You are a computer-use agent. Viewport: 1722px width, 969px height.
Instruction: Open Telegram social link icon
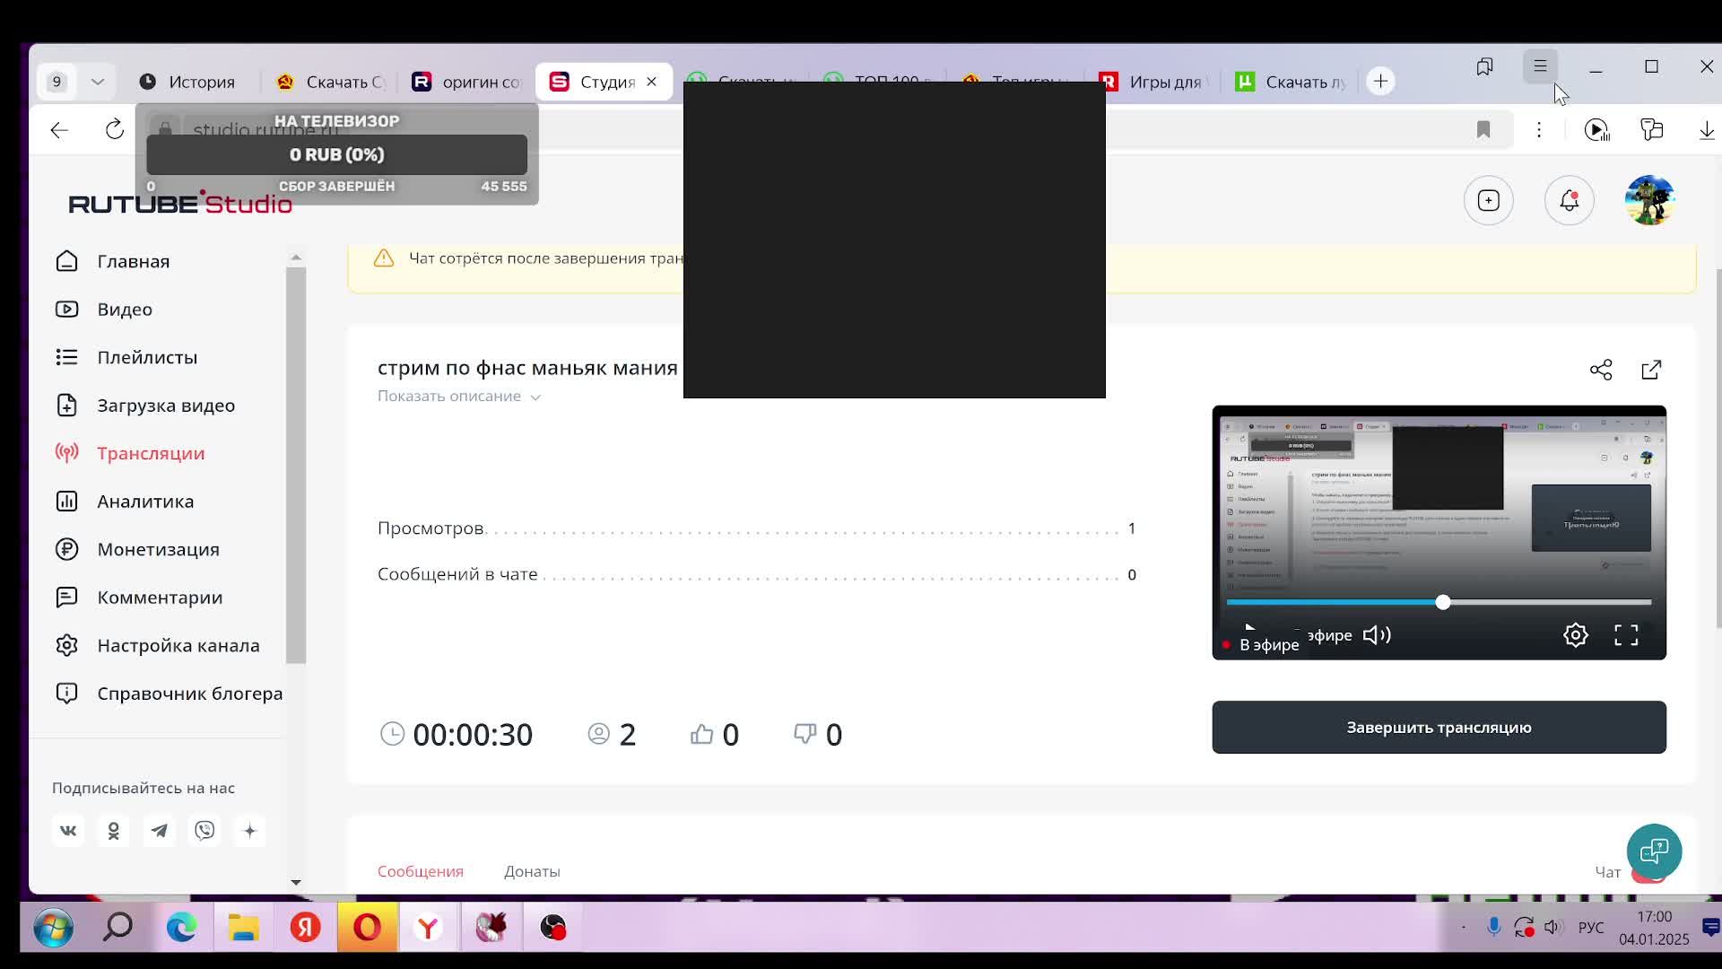pyautogui.click(x=160, y=831)
